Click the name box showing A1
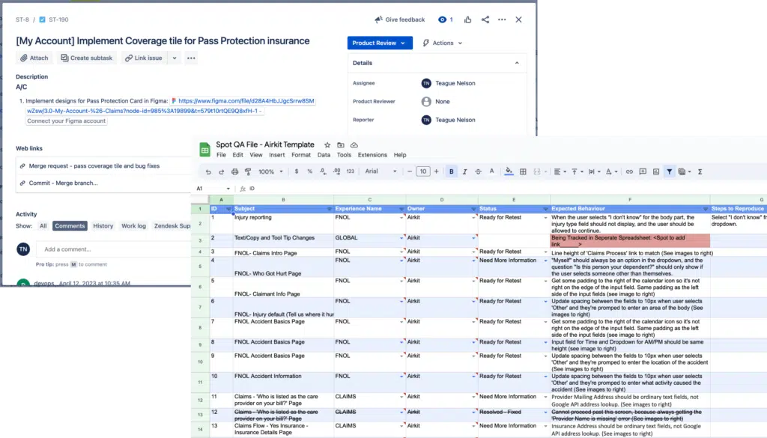Image resolution: width=767 pixels, height=438 pixels. (213, 188)
